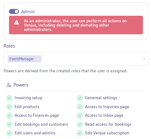Click the Read access for bookings label
This screenshot has height=139, width=151.
108,124
